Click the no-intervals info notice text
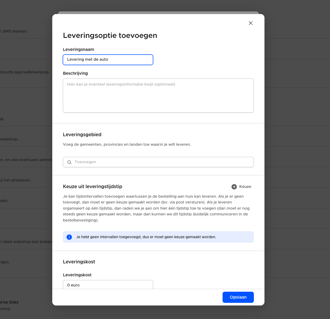This screenshot has height=319, width=330. [x=146, y=237]
